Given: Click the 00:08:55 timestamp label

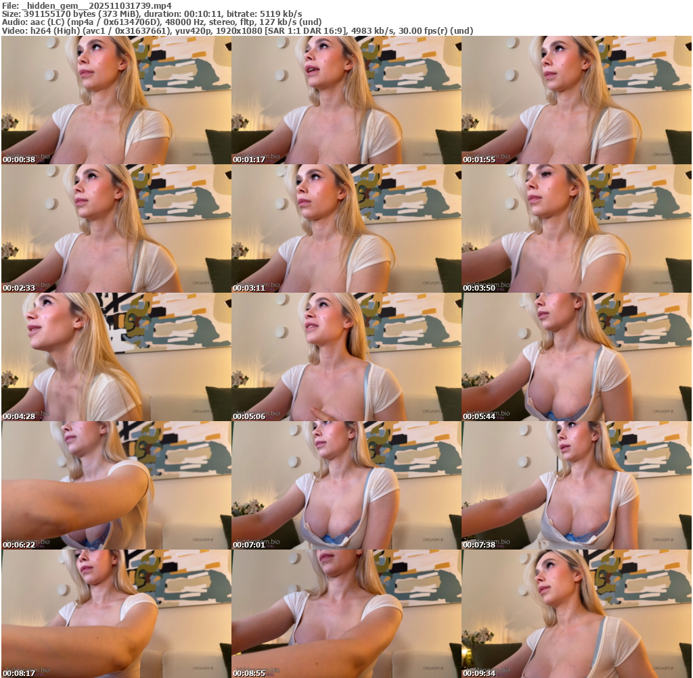Looking at the screenshot, I should (x=248, y=673).
